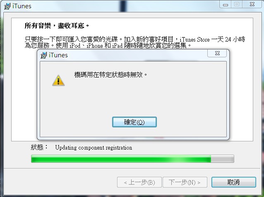This screenshot has height=197, width=264.
Task: Click the status text Updating component registration
Action: coord(94,148)
